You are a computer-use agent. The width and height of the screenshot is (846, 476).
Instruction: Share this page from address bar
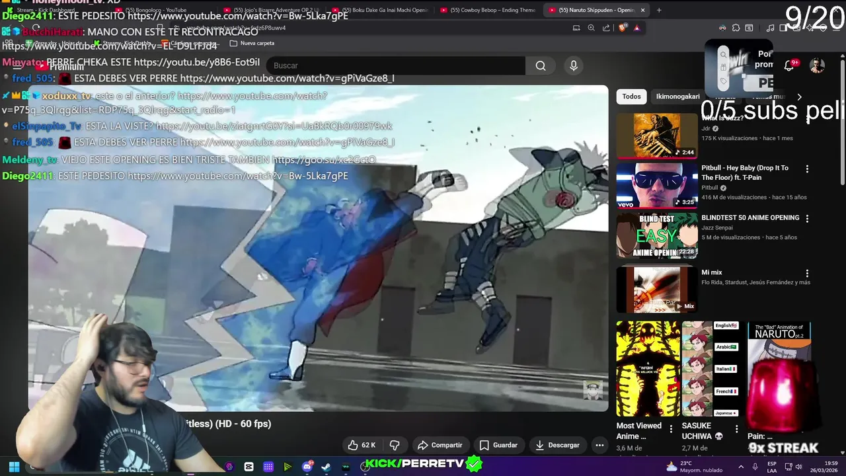click(606, 28)
